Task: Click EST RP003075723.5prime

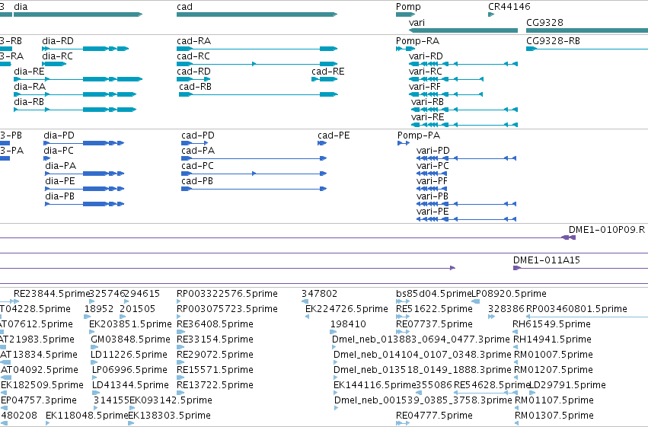Action: [227, 309]
